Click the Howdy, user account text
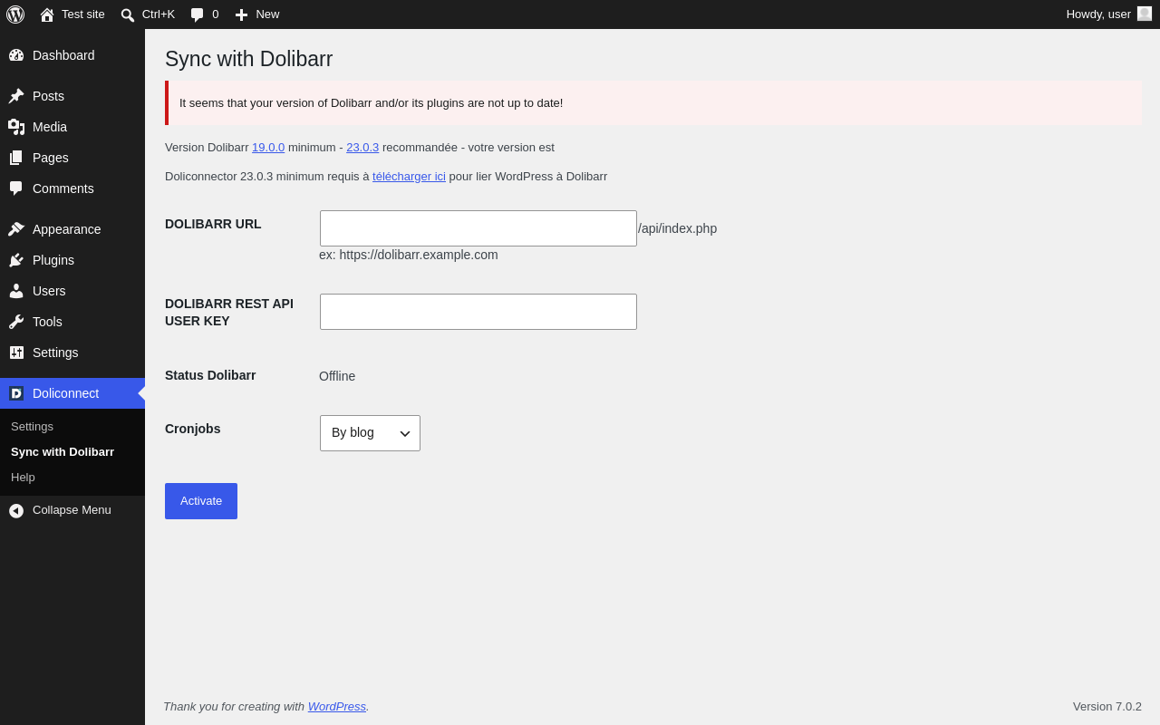Image resolution: width=1160 pixels, height=725 pixels. coord(1098,14)
